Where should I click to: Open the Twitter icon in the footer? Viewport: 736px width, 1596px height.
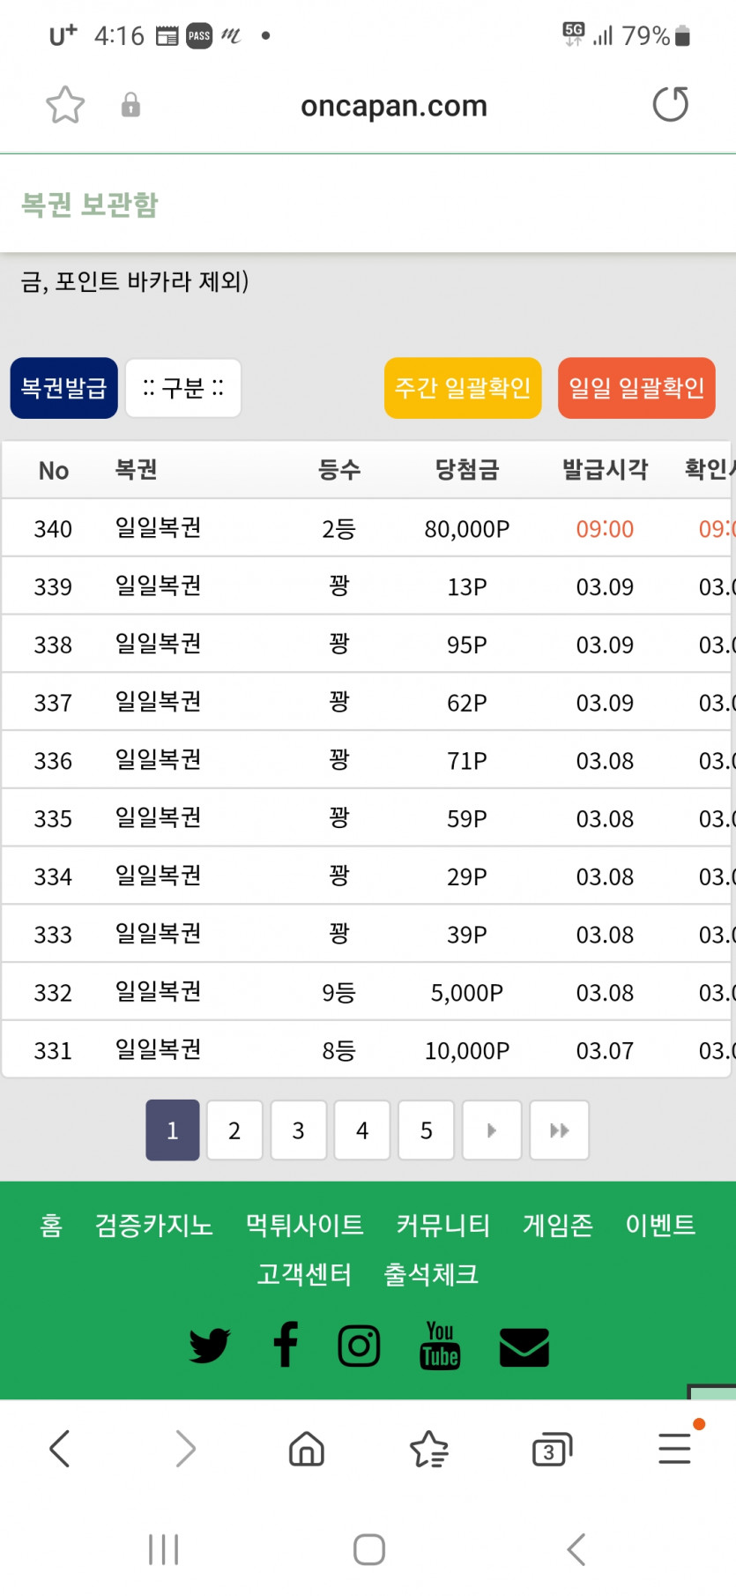[210, 1346]
